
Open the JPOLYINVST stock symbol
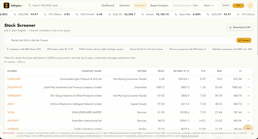tap(15, 87)
